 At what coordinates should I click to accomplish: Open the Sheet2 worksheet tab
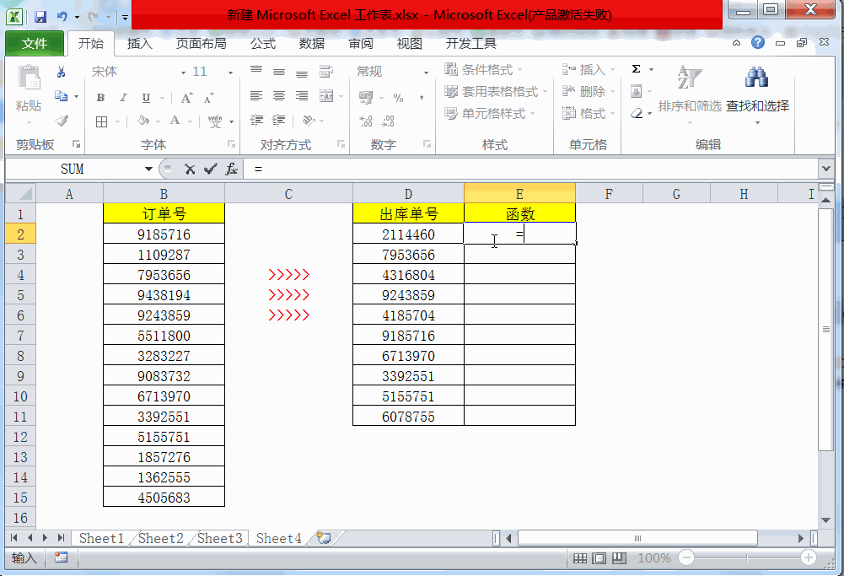[161, 538]
